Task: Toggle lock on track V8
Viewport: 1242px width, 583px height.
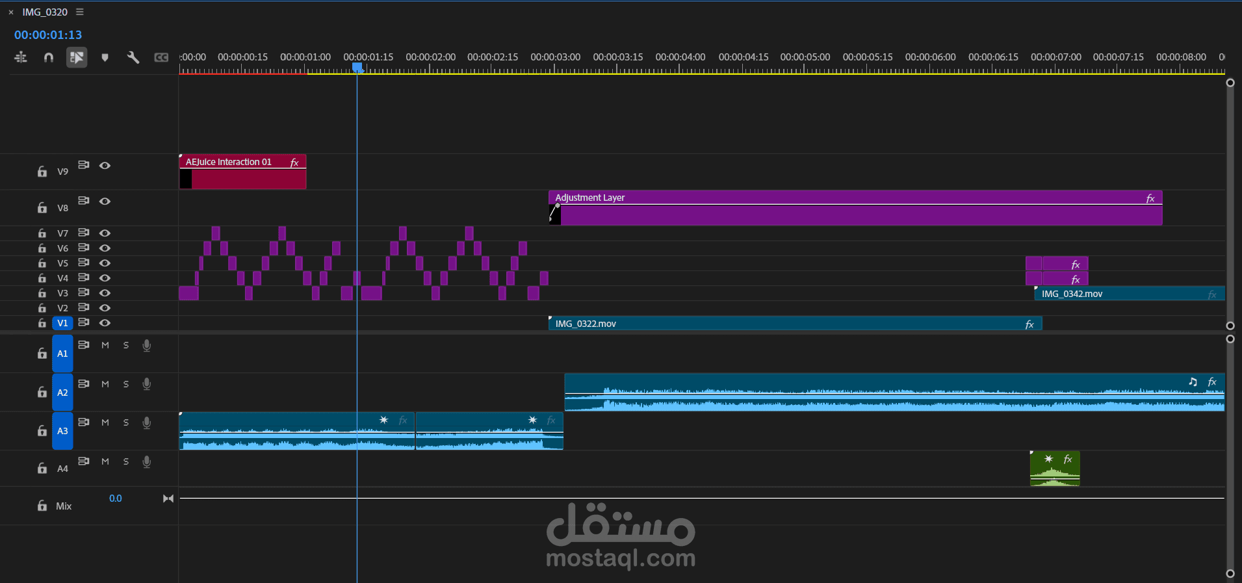Action: [42, 208]
